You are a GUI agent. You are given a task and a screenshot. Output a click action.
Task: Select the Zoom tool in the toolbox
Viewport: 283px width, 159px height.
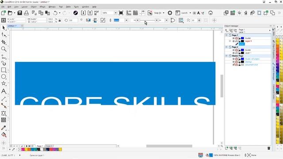pyautogui.click(x=4, y=49)
